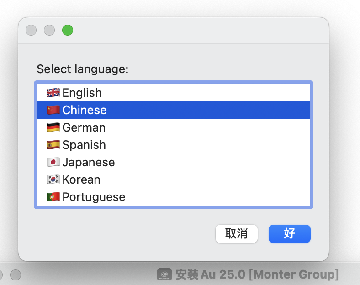Confirm selection with the blue 好 button
Screen dimensions: 360x285
(x=290, y=234)
